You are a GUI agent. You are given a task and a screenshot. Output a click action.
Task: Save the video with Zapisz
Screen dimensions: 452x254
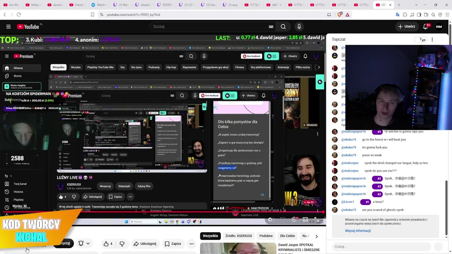173,244
